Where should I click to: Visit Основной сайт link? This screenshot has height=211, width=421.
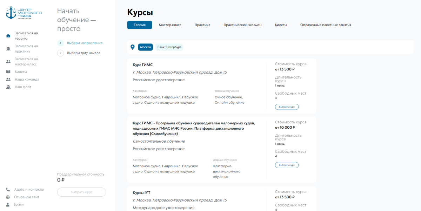(27, 197)
